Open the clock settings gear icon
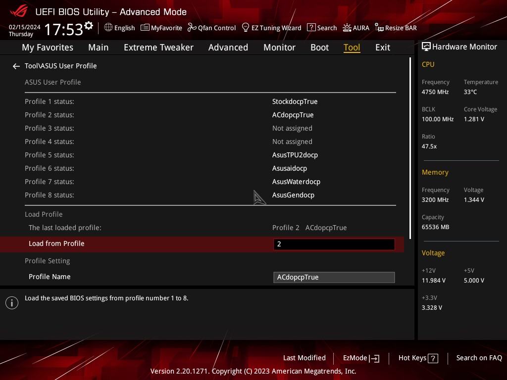The image size is (507, 380). click(89, 26)
